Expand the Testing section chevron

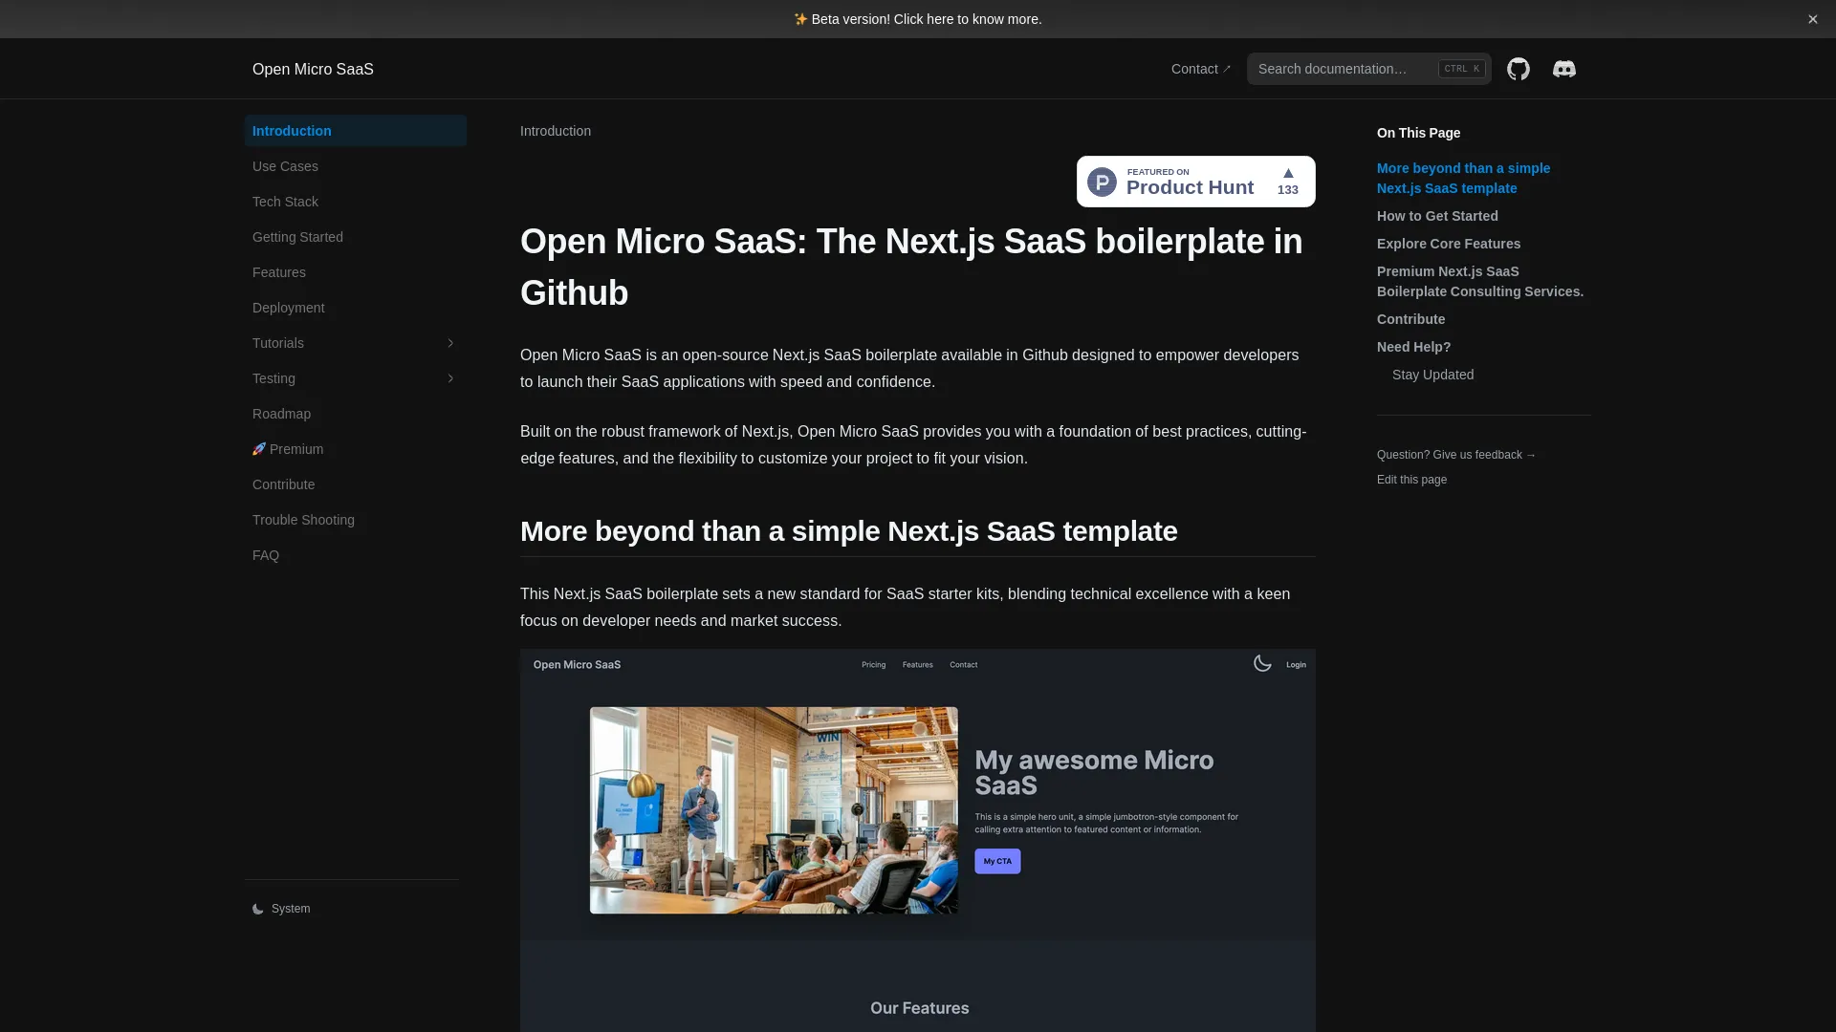pos(450,378)
